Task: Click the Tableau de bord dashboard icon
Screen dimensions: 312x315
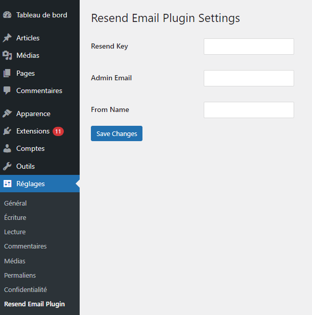Action: pos(7,15)
